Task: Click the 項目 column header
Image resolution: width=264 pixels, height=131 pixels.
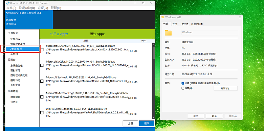Action: tap(86, 41)
